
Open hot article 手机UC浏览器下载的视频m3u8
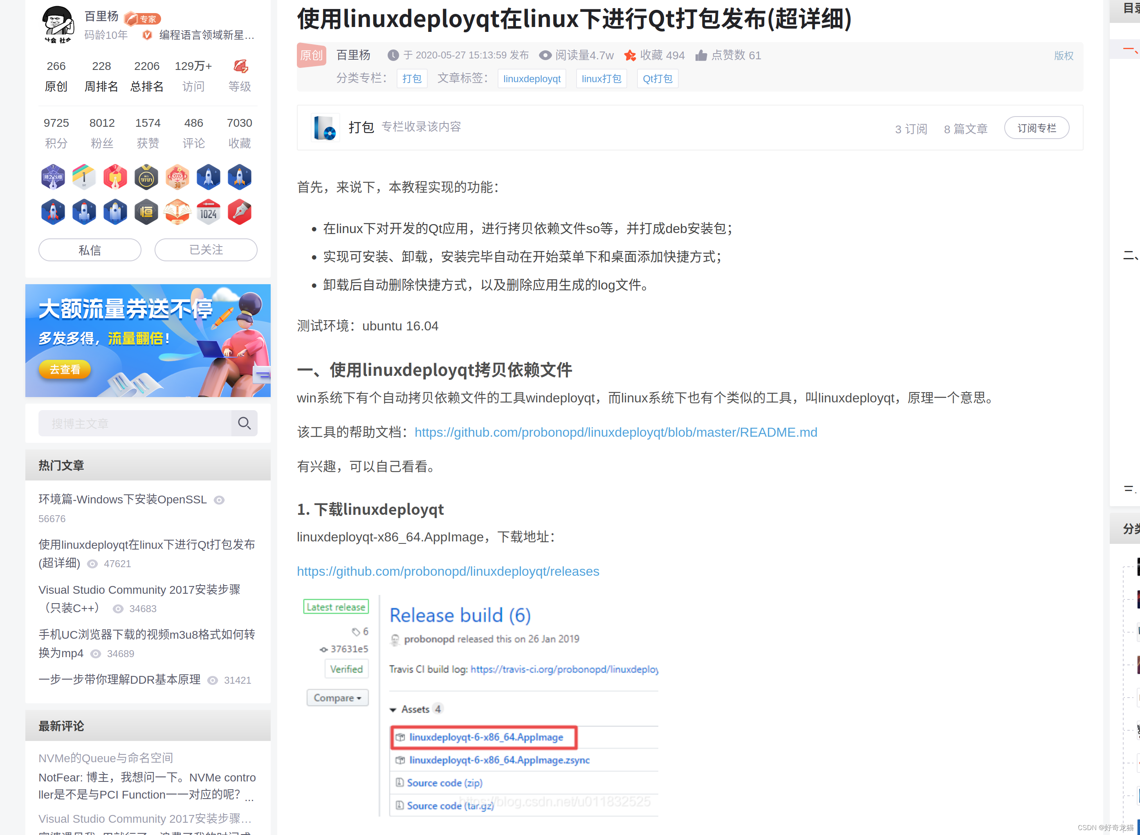[146, 644]
